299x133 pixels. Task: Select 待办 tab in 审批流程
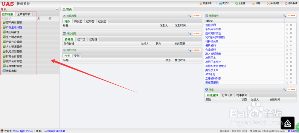67,21
